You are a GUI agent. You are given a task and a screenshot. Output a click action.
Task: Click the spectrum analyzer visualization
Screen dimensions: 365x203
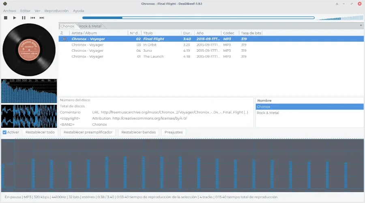(x=29, y=91)
